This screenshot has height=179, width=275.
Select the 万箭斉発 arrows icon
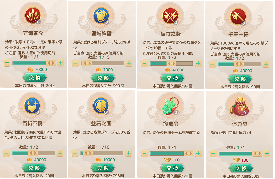[33, 16]
